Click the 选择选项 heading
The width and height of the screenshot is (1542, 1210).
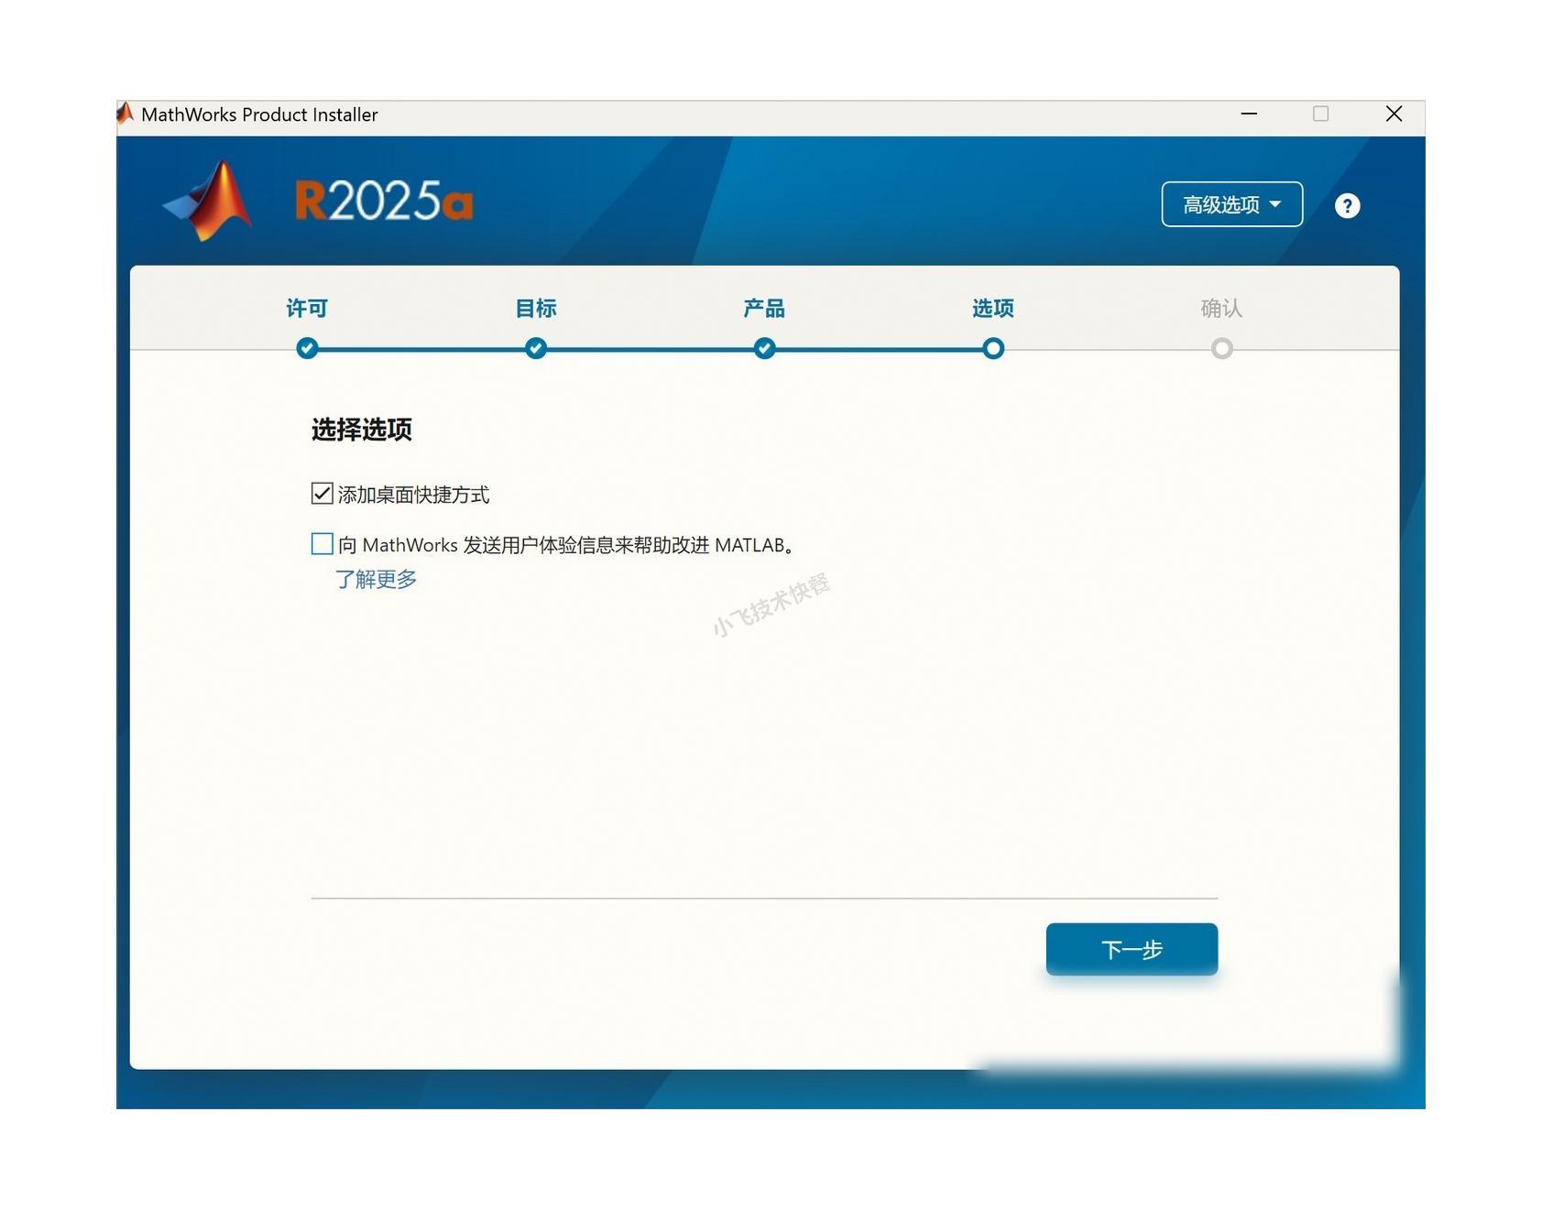pos(362,429)
